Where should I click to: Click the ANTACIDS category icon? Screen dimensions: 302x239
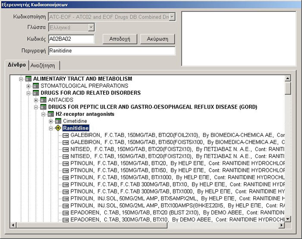pyautogui.click(x=43, y=100)
